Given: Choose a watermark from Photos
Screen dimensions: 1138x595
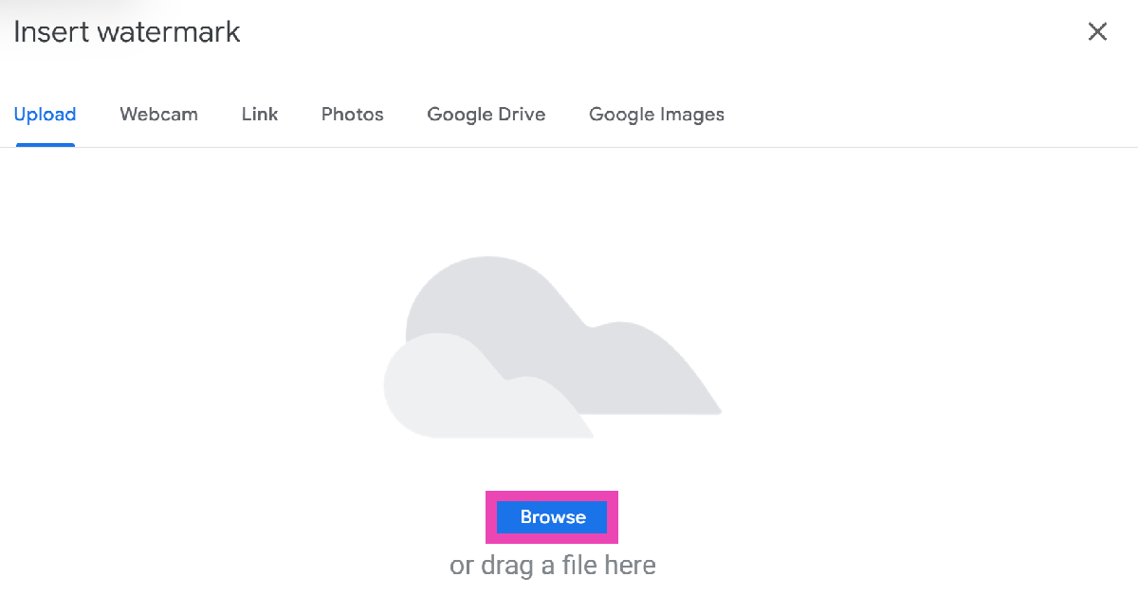Looking at the screenshot, I should tap(352, 115).
